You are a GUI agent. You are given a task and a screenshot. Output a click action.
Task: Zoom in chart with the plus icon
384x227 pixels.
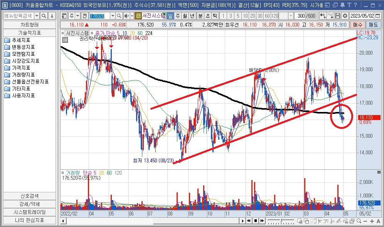(372, 221)
